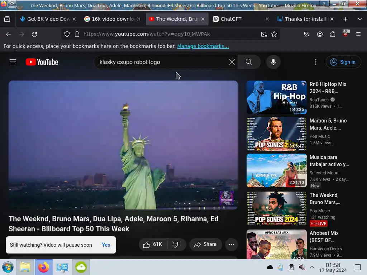This screenshot has height=275, width=367.
Task: Close the ChatGPT tab
Action: (267, 19)
